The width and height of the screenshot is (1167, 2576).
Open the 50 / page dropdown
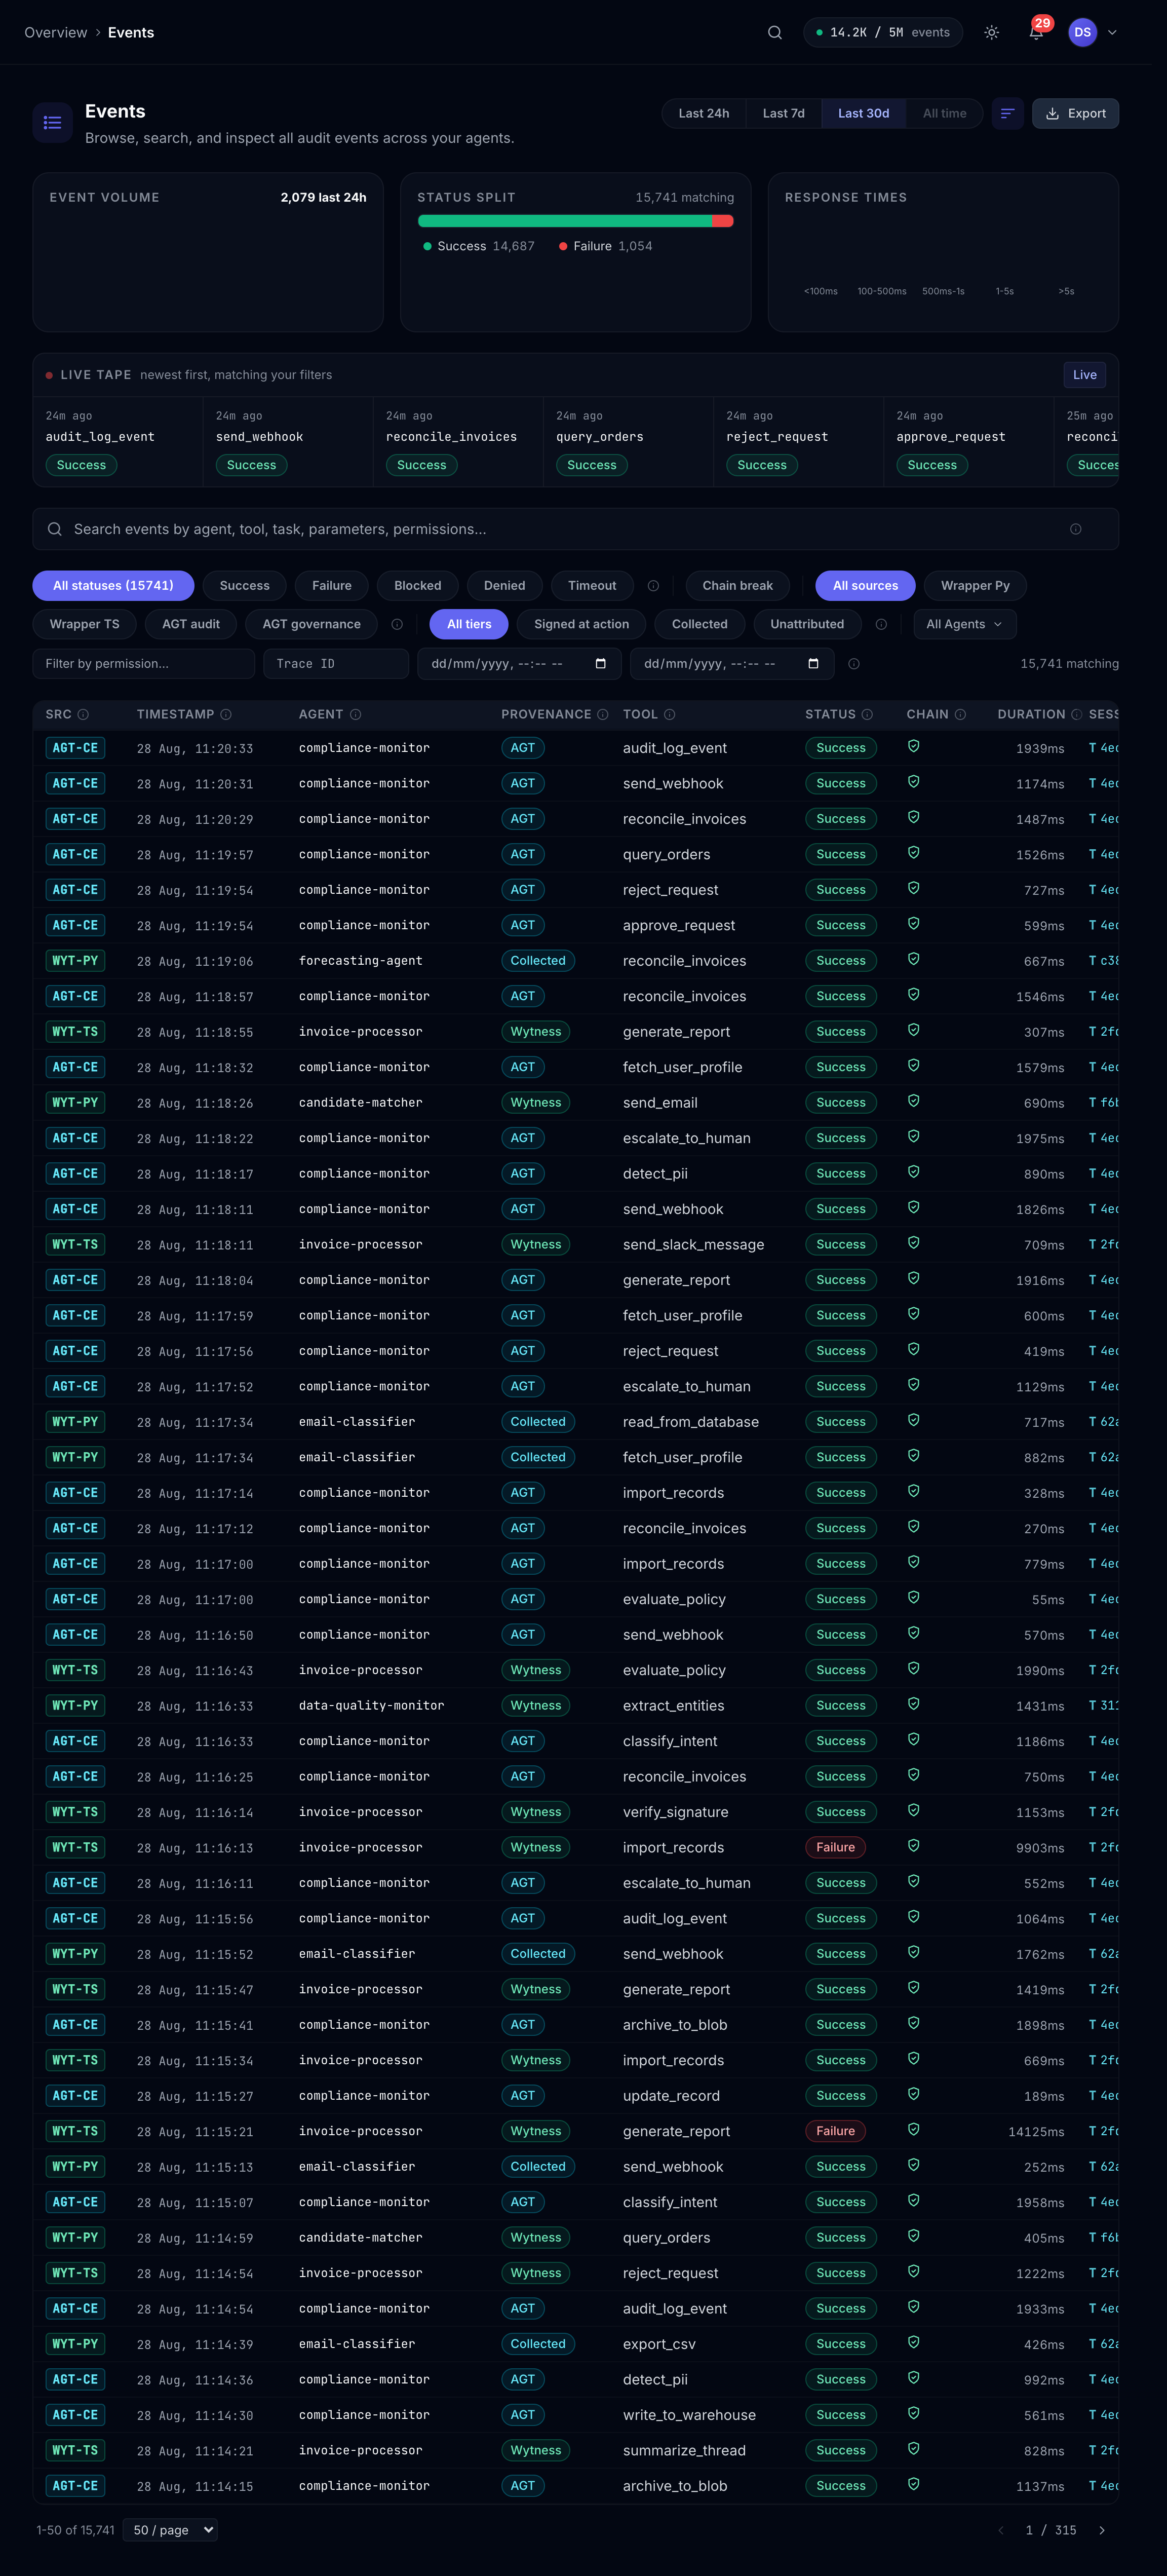[170, 2530]
